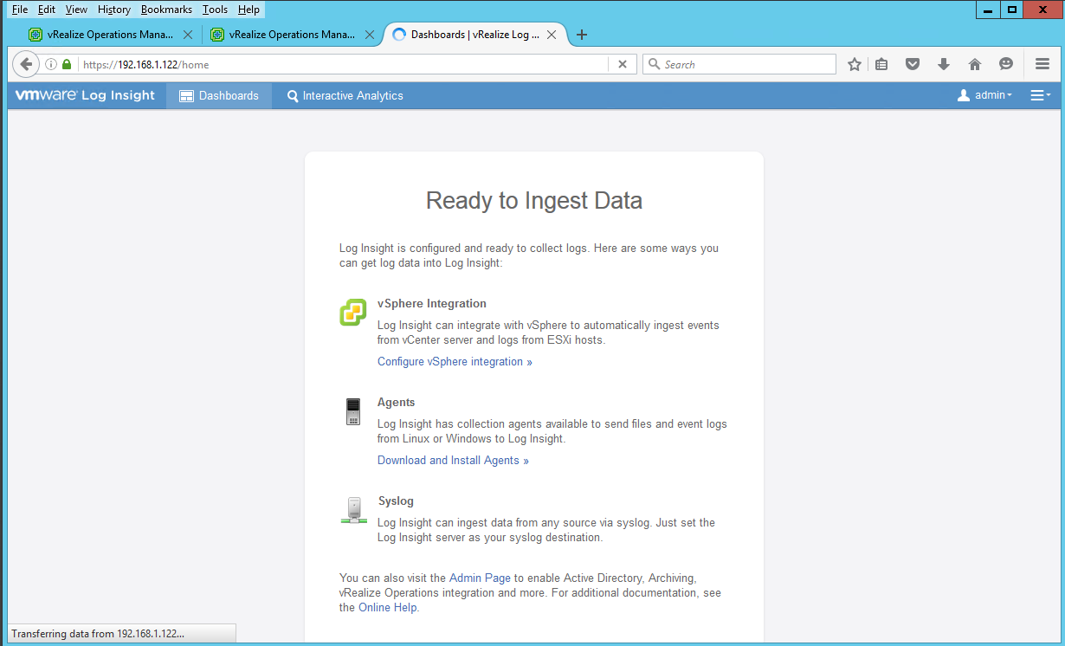The image size is (1065, 646).
Task: Click the site information (i) icon
Action: 51,64
